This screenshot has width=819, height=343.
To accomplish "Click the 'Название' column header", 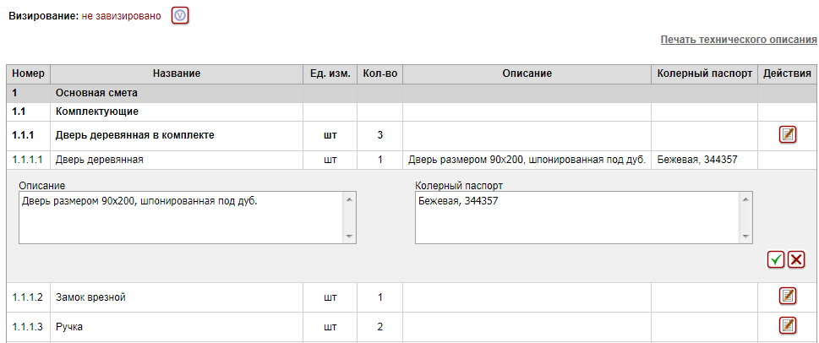I will pos(177,73).
